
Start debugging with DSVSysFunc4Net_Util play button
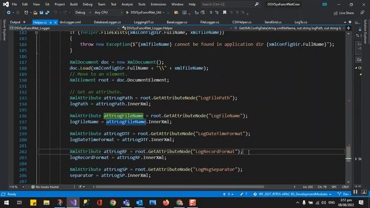127,13
